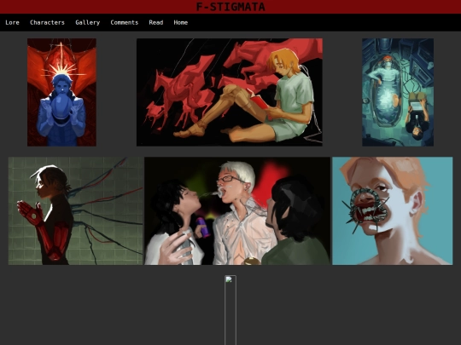Open the Lore page
Image resolution: width=461 pixels, height=345 pixels.
pyautogui.click(x=12, y=23)
